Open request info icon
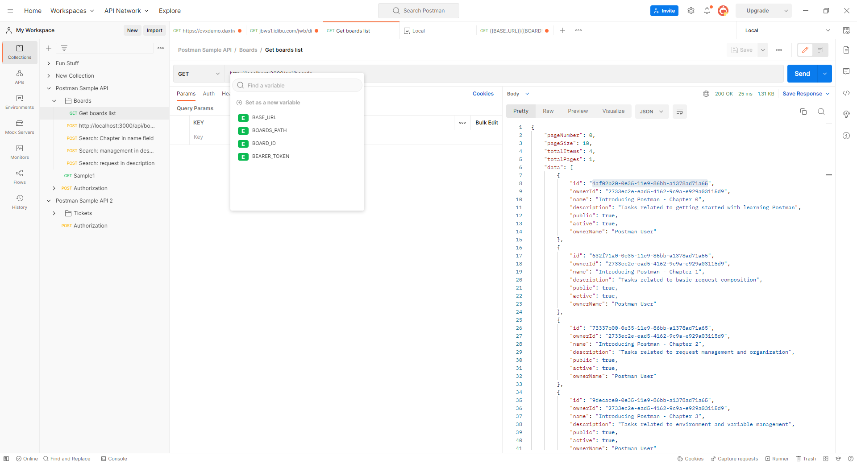Viewport: 857px width, 464px height. (846, 136)
